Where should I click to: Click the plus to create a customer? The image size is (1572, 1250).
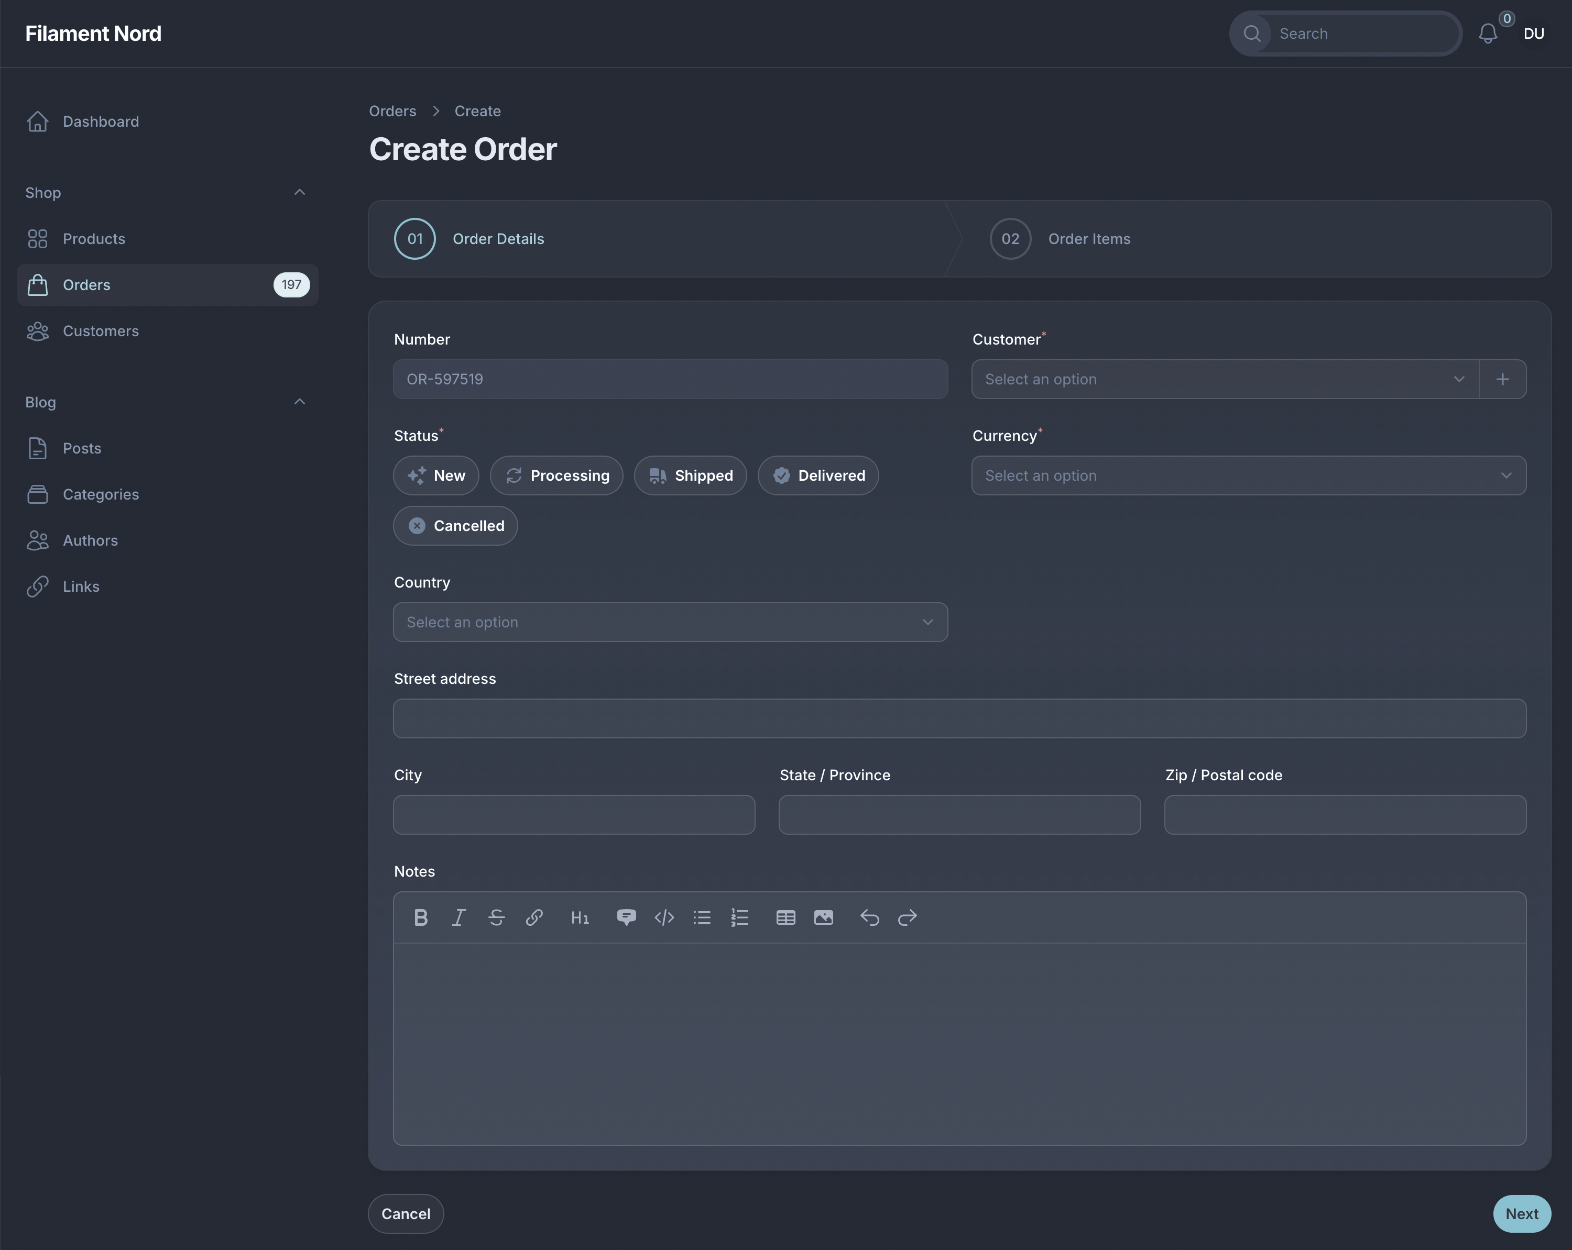click(1502, 379)
